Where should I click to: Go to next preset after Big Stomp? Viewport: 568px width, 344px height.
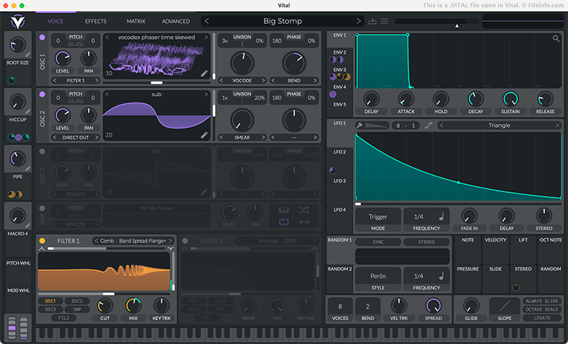click(x=359, y=21)
